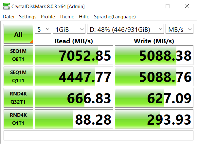197x144 pixels.
Task: Open the Settings menu
Action: [27, 17]
